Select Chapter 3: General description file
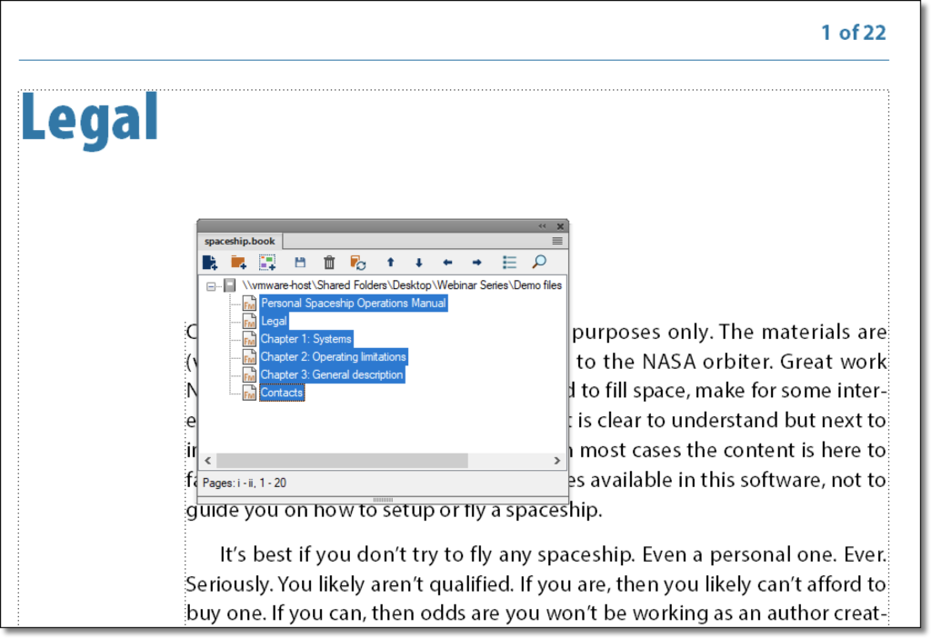Viewport: 931px width, 638px height. (x=331, y=374)
